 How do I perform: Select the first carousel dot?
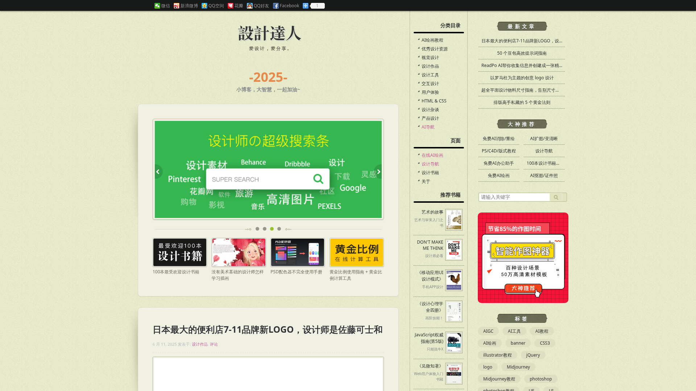(257, 229)
